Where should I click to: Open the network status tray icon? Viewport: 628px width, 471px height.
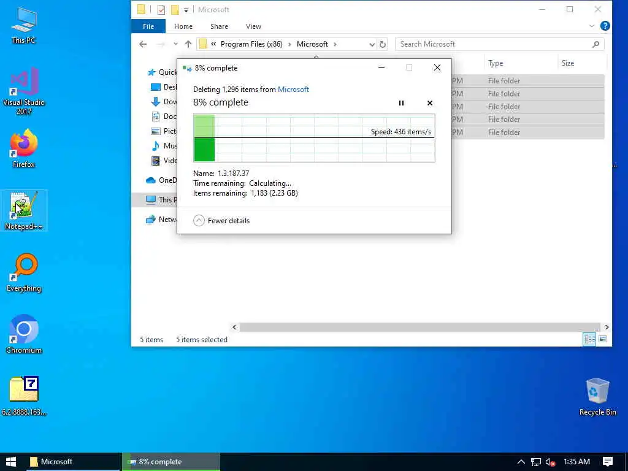[535, 462]
